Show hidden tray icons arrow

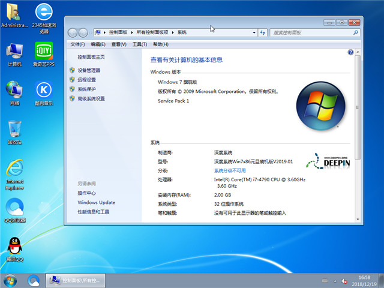pos(335,281)
